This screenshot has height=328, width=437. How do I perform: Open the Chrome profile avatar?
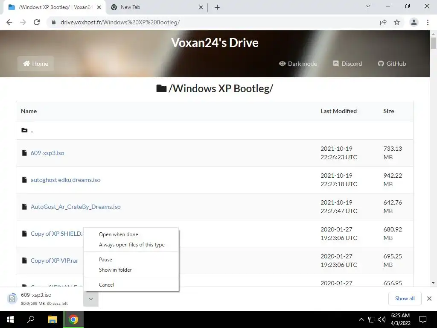[x=414, y=22]
